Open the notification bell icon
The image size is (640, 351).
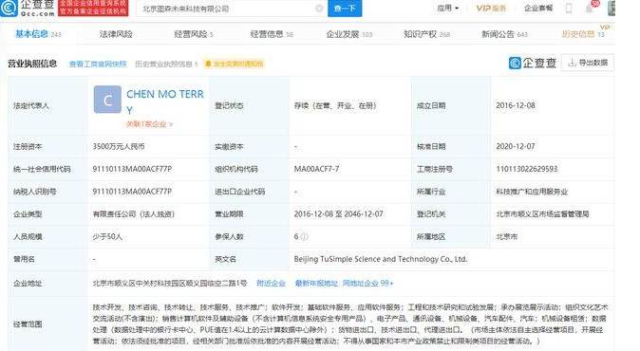coord(589,9)
